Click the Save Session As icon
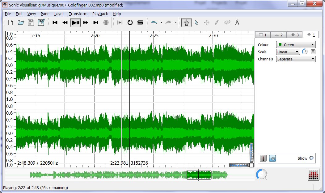This screenshot has width=325, height=193. point(41,22)
